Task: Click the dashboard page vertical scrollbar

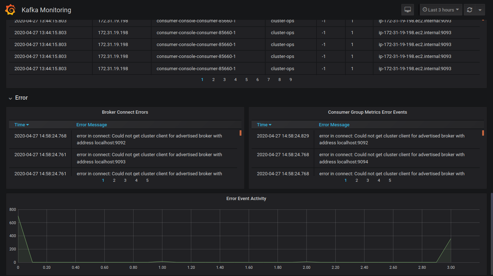Action: (x=492, y=234)
